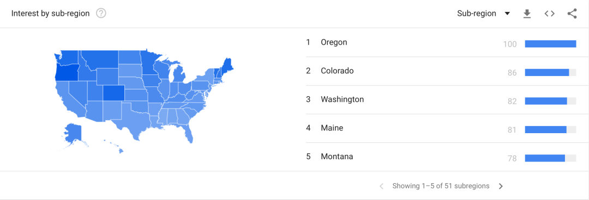Screen dimensions: 589x200
Task: Select Alaska on the map
Action: pos(73,133)
